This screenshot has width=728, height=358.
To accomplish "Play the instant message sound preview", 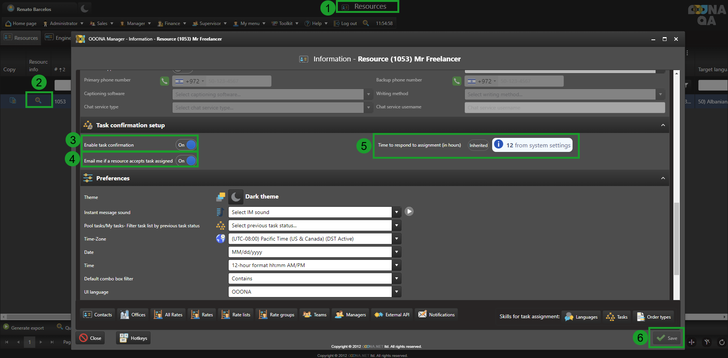I will click(409, 211).
